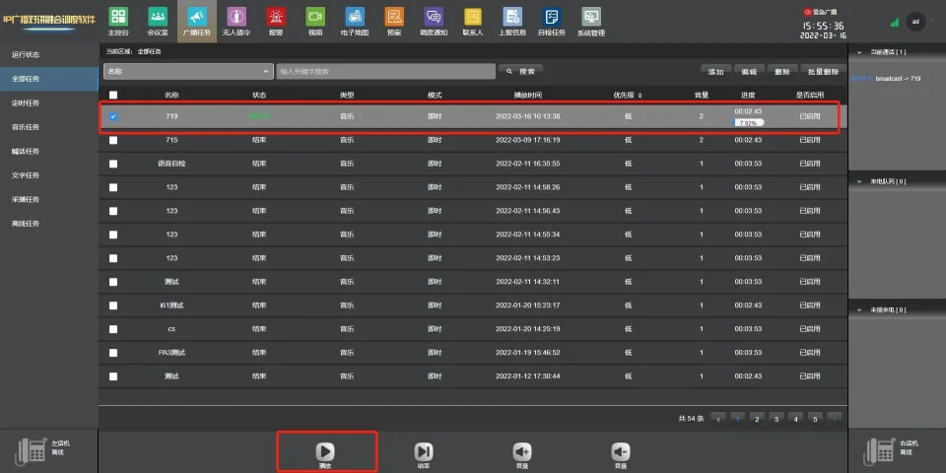Click the 添加 add button
The width and height of the screenshot is (946, 473).
(715, 71)
